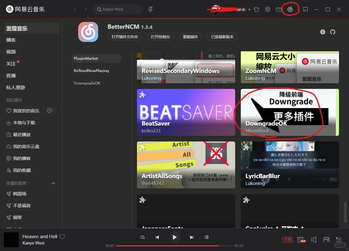Screen dimensions: 349x251
Task: Seek in the song progress bar
Action: tap(174, 246)
